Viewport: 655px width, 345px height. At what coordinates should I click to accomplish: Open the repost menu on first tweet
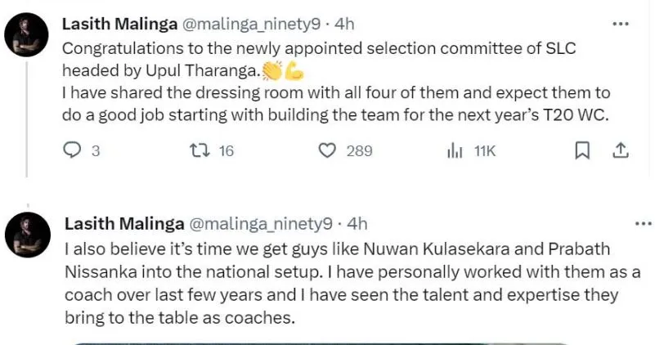[199, 150]
